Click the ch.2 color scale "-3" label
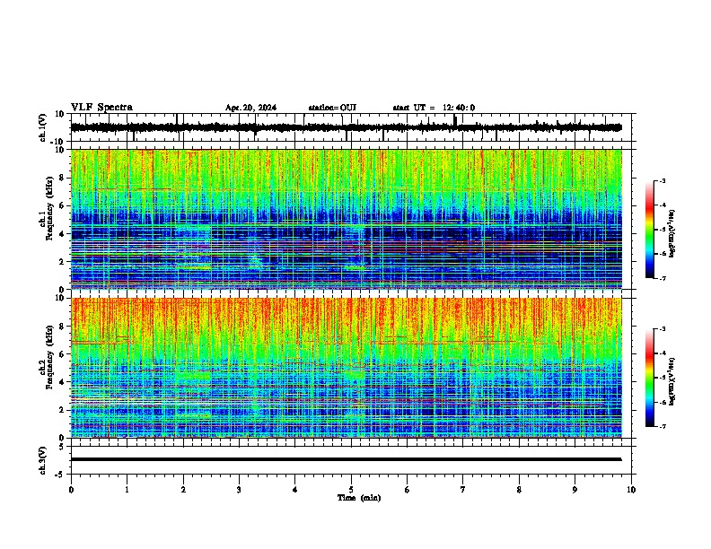This screenshot has height=549, width=711. pyautogui.click(x=663, y=329)
